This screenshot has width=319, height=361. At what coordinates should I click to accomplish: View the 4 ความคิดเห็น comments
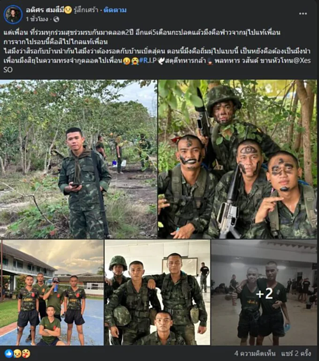pos(255,353)
